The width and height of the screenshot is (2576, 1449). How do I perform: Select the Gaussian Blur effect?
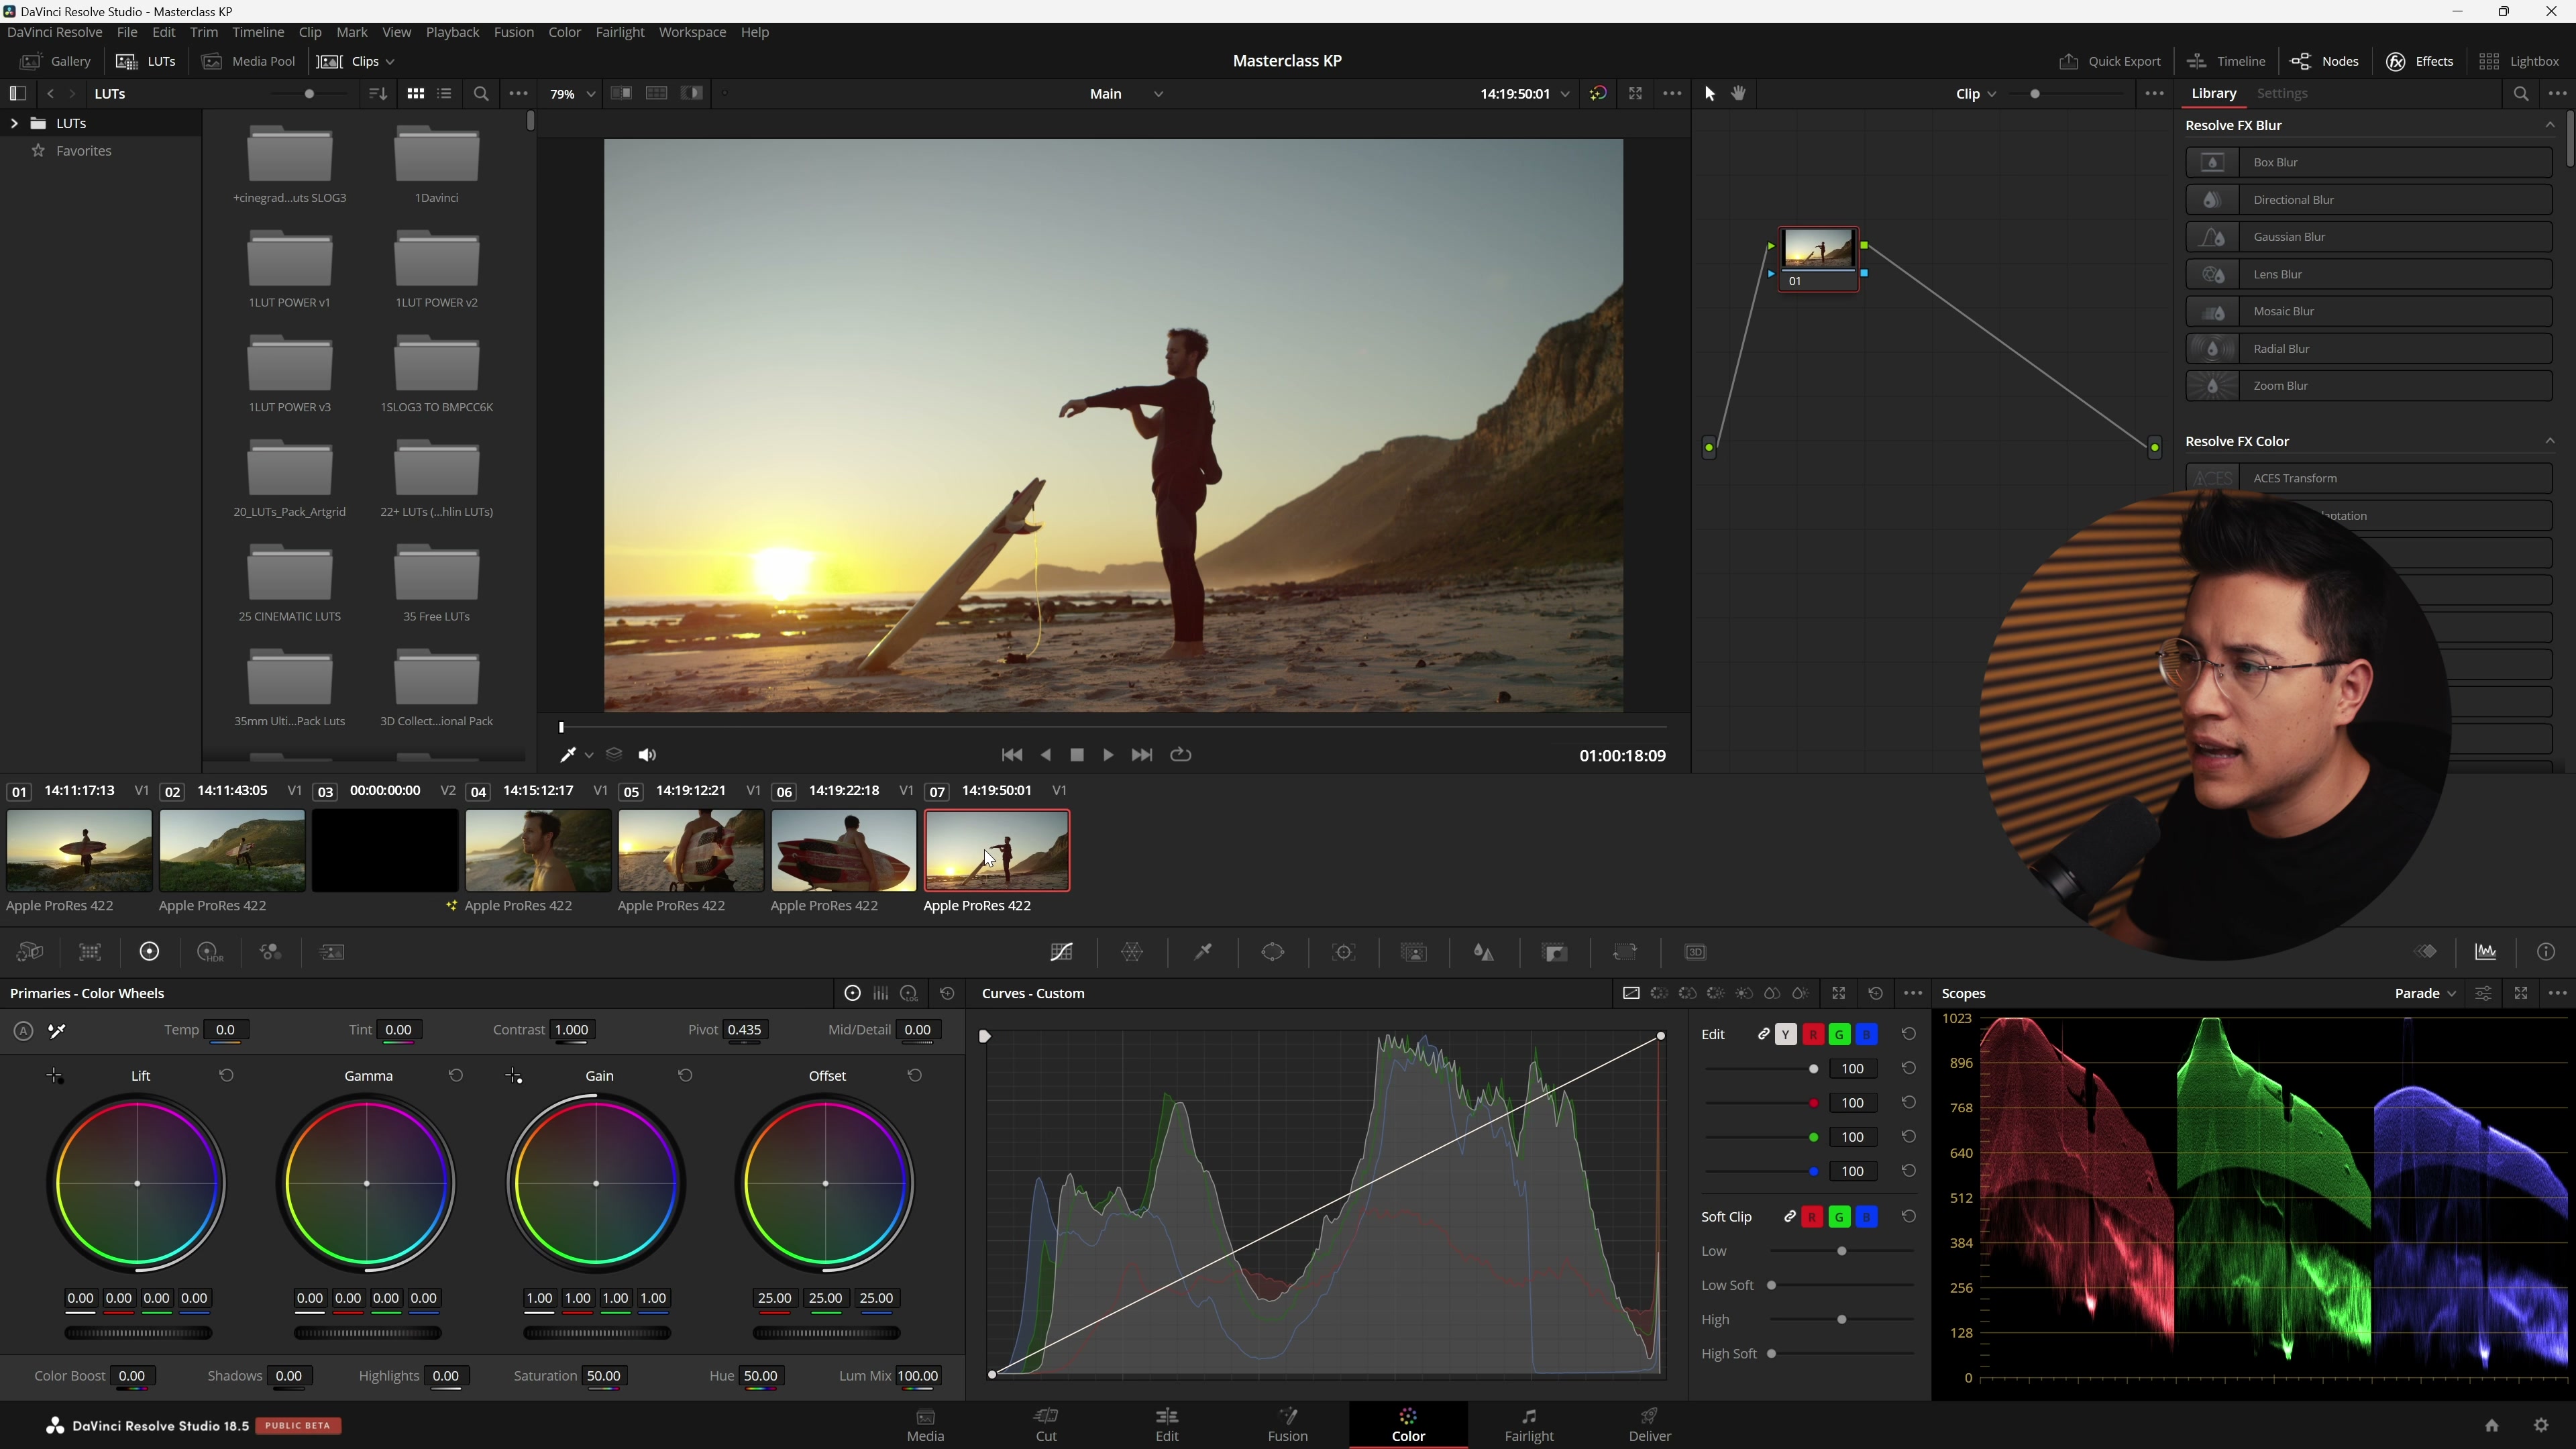pos(2368,237)
